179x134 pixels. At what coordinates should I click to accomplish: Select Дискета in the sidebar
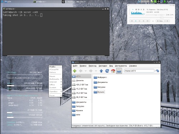(82, 80)
